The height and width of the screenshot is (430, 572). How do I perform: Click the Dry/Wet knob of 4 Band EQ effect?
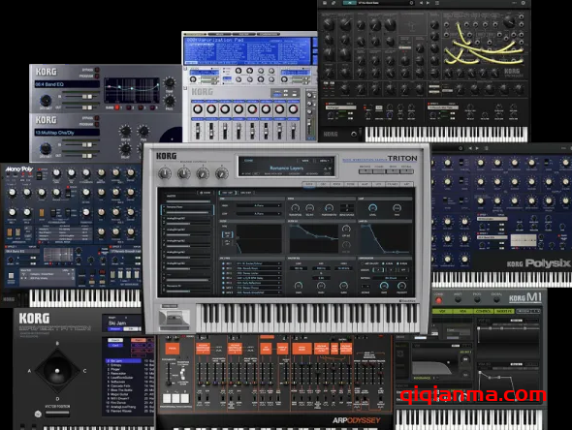[46, 100]
